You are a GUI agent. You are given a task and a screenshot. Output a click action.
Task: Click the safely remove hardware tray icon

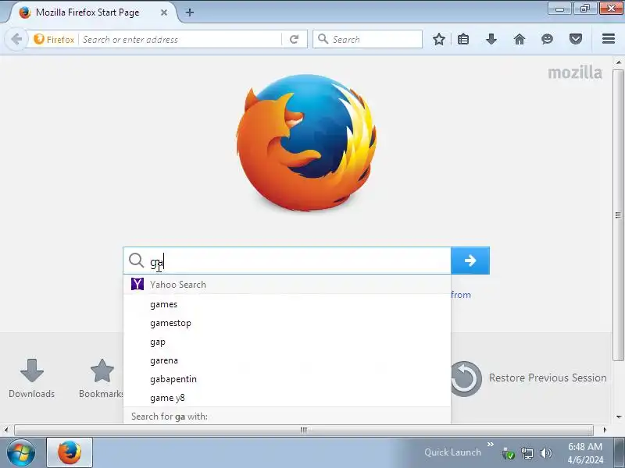(509, 453)
